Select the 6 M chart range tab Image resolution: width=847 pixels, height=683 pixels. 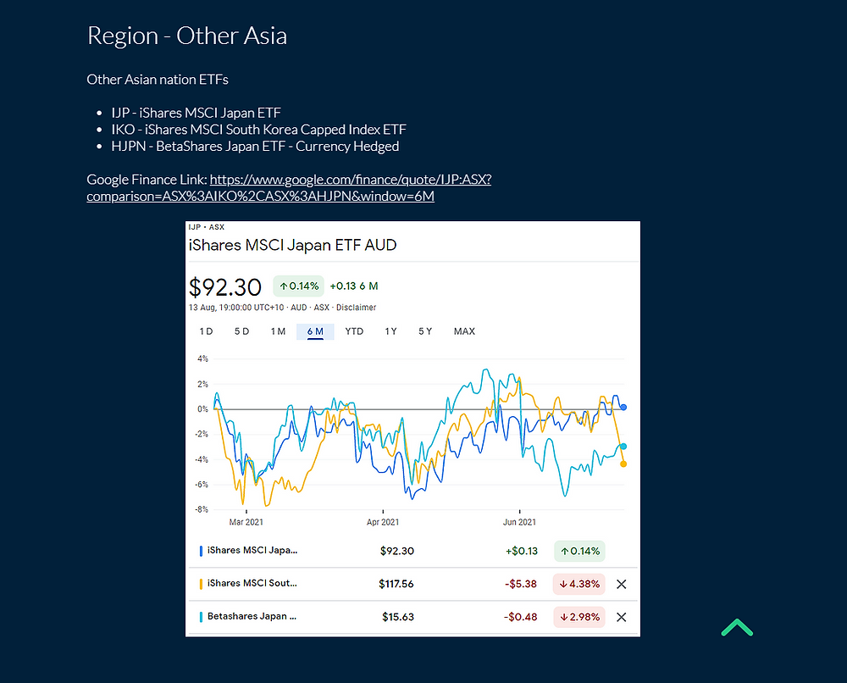point(315,331)
